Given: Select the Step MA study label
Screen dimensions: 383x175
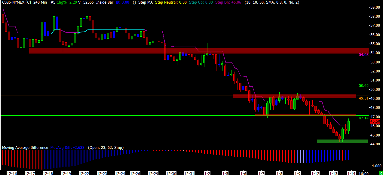Looking at the screenshot, I should pos(146,2).
